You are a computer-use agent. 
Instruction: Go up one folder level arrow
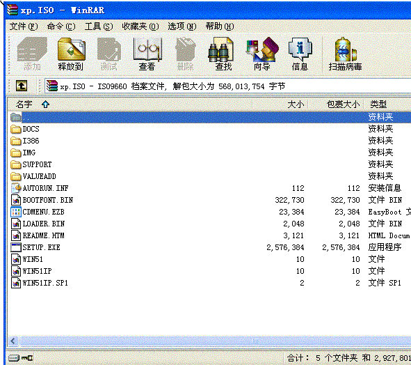coord(22,86)
